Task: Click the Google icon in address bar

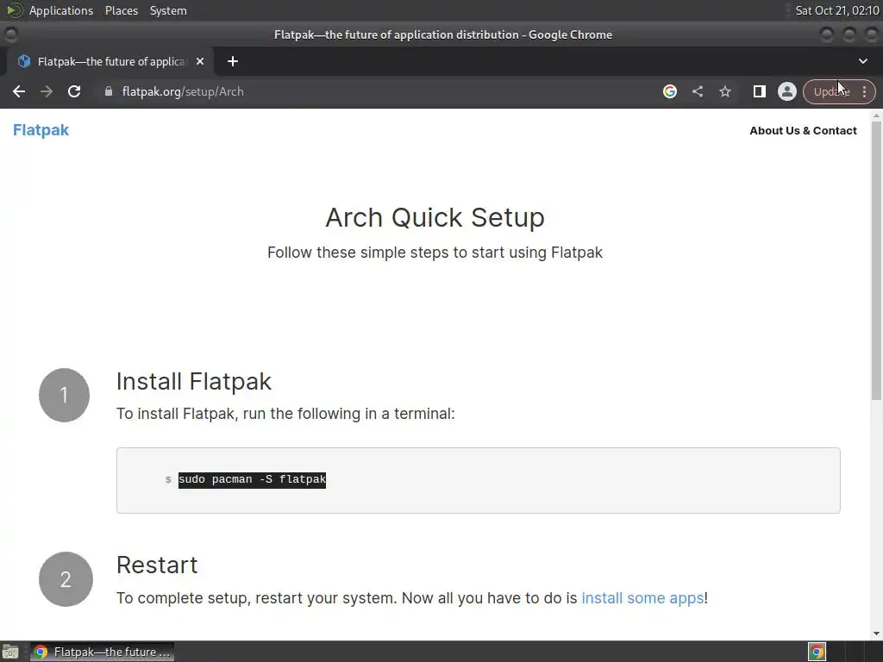Action: pyautogui.click(x=670, y=91)
